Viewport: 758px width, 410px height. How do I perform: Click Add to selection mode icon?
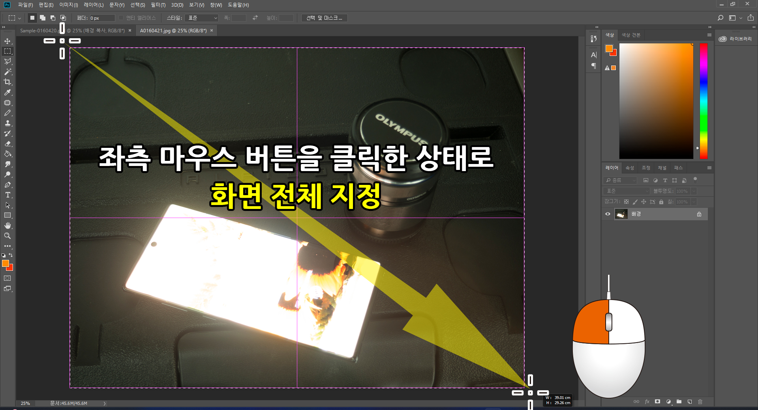tap(43, 18)
